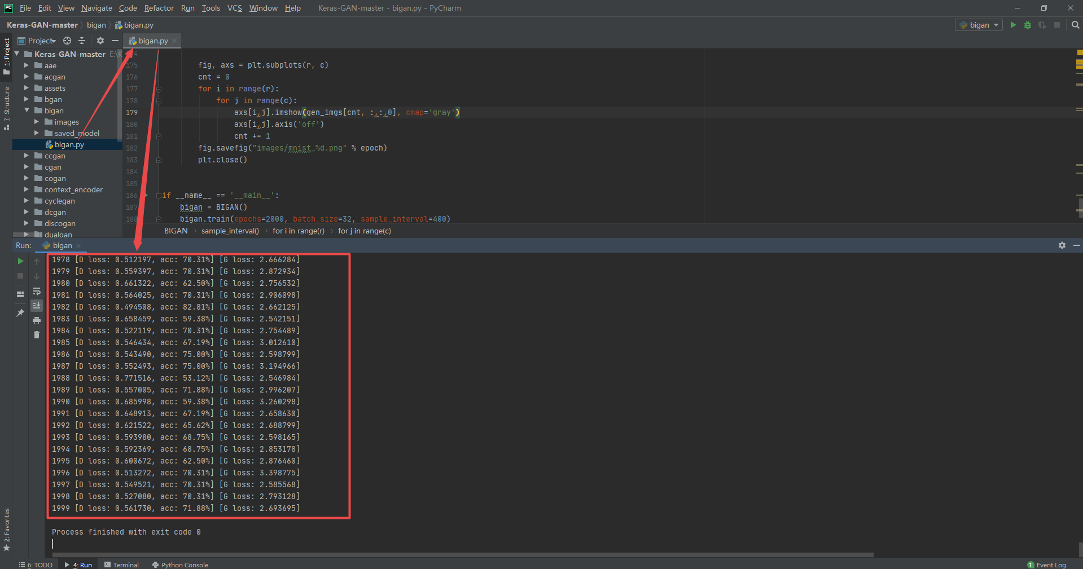This screenshot has height=569, width=1083.
Task: Collapse the bigan folder
Action: point(27,111)
